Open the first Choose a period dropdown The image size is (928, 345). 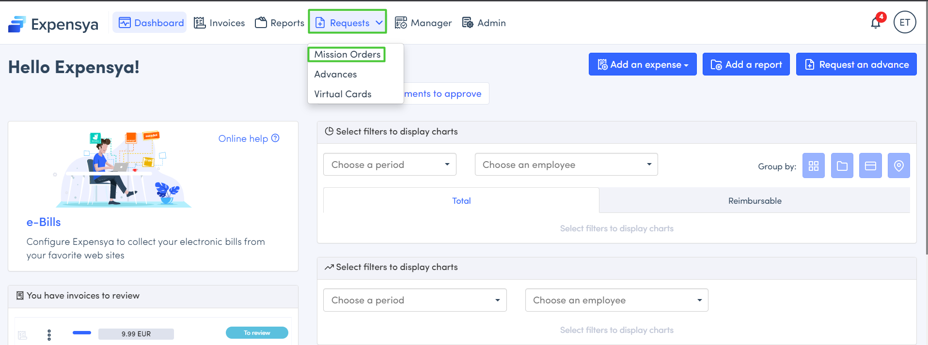(390, 165)
